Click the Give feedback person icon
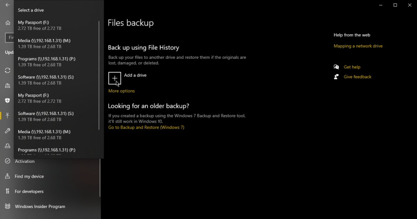Viewport: 417px width, 219px height. tap(336, 77)
